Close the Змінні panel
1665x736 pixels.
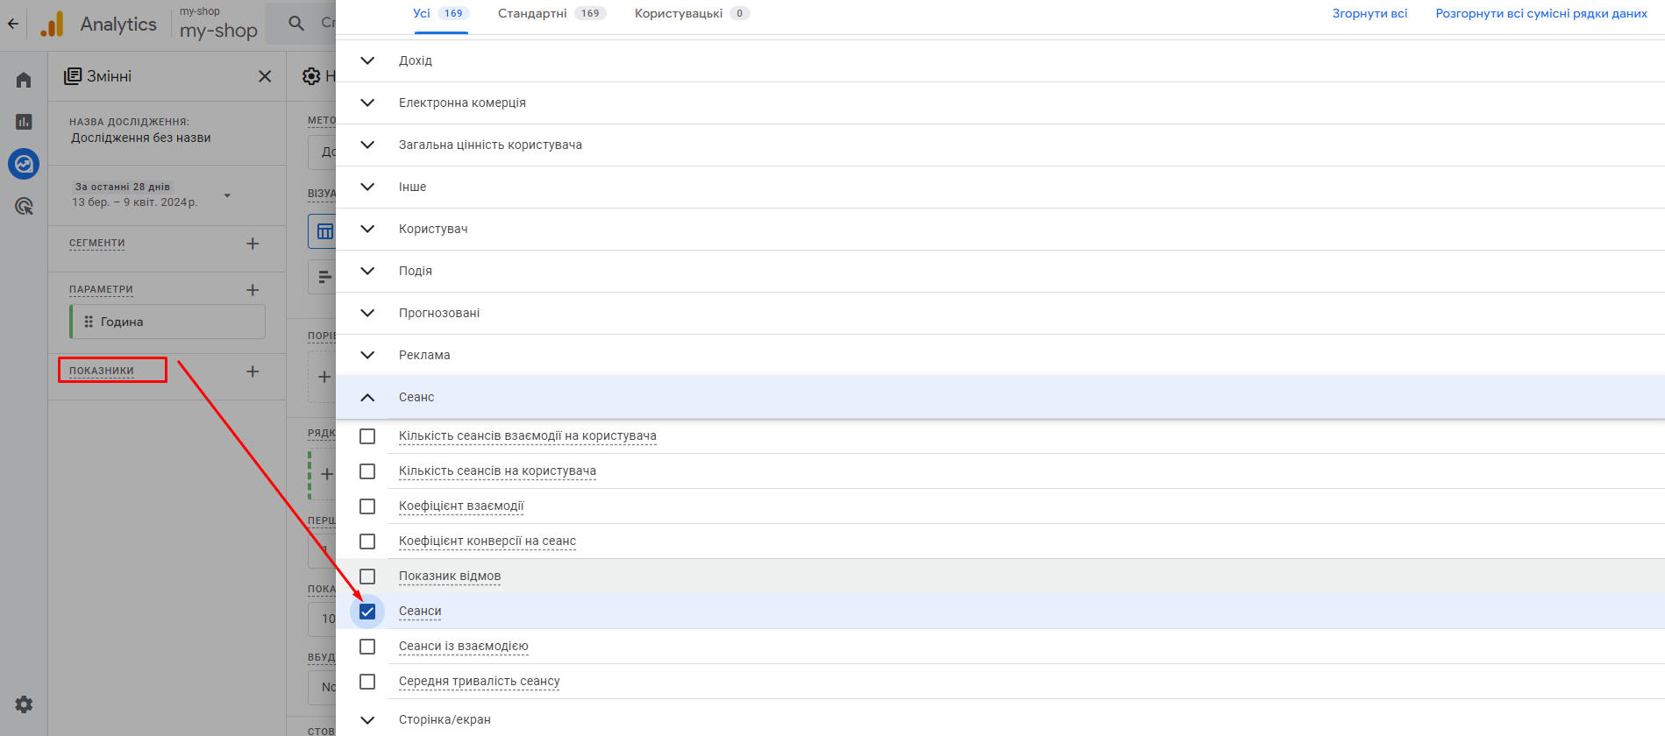point(265,76)
